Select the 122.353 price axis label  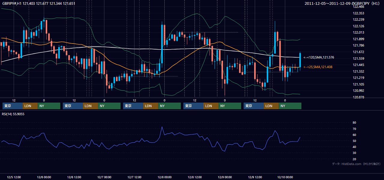pos(358,13)
